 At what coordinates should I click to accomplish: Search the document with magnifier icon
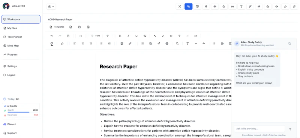(x=177, y=43)
